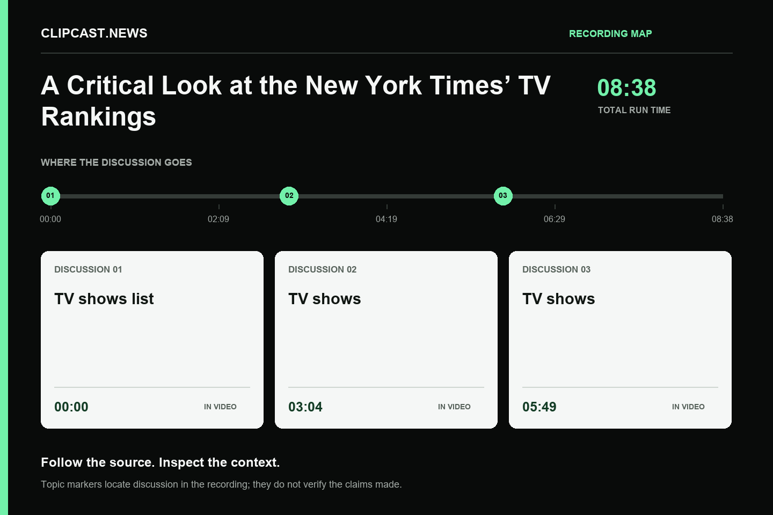Click the 08:38 timeline end label

723,219
